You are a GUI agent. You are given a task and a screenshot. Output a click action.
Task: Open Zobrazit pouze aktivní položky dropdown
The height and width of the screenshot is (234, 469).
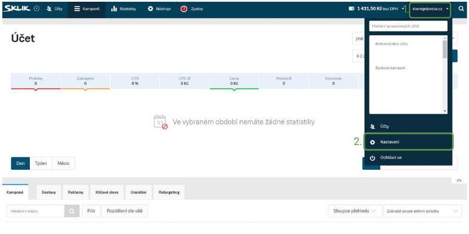(x=422, y=211)
